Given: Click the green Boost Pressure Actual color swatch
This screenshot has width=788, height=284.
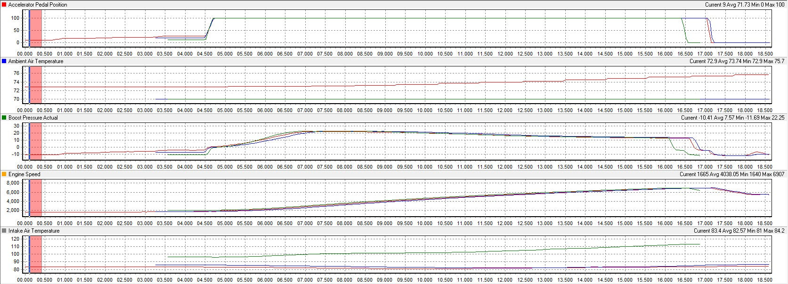Looking at the screenshot, I should coord(4,118).
